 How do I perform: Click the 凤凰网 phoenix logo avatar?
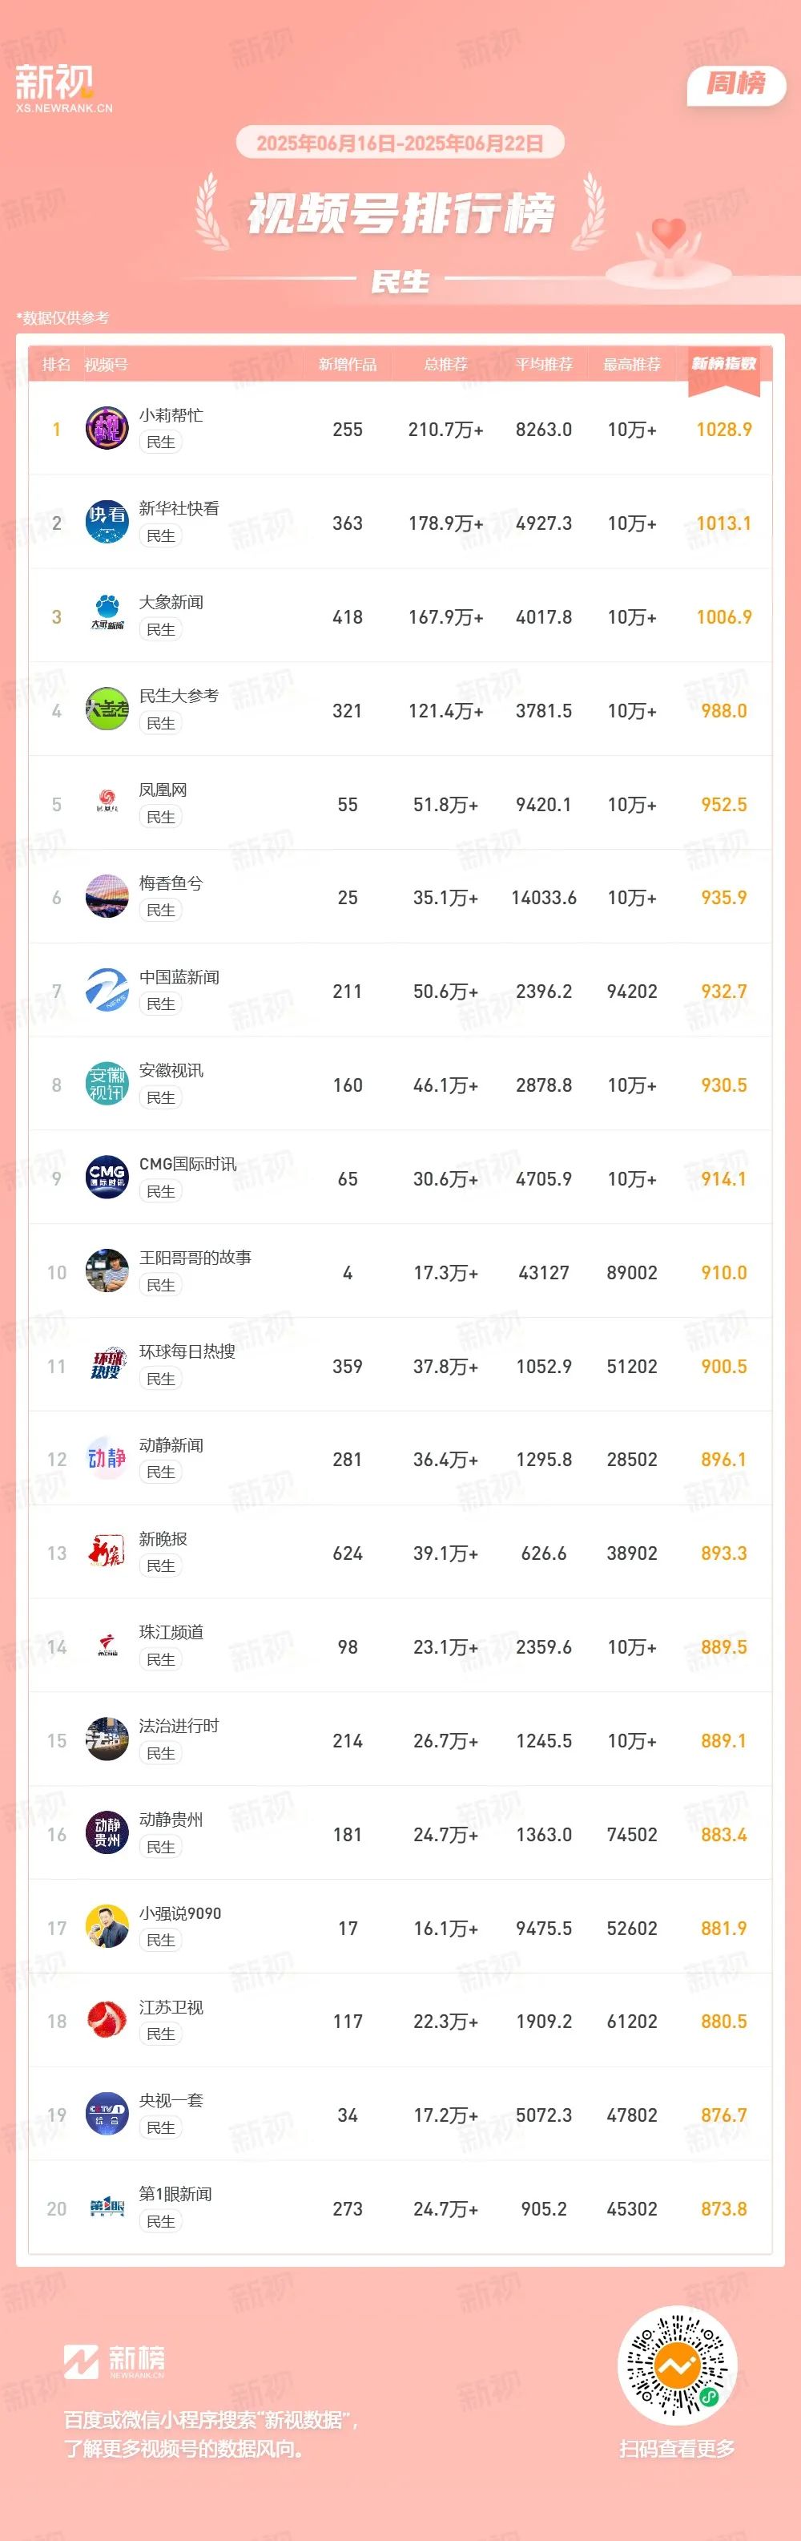[x=107, y=803]
